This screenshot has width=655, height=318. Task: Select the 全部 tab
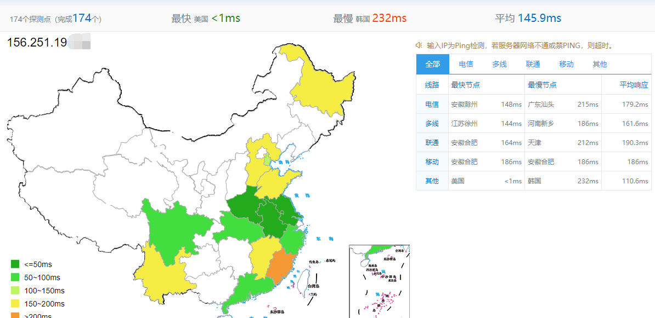click(x=433, y=64)
